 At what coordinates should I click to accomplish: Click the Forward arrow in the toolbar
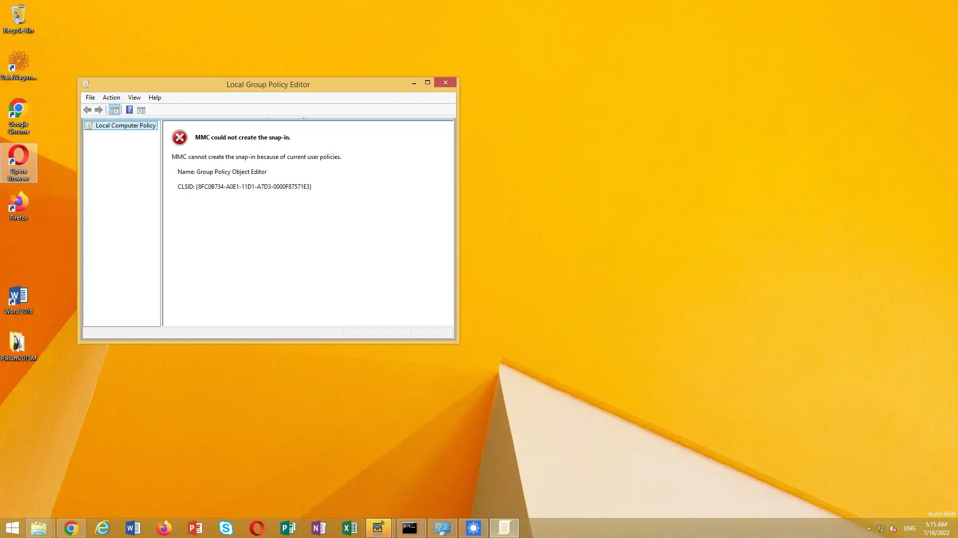tap(99, 110)
